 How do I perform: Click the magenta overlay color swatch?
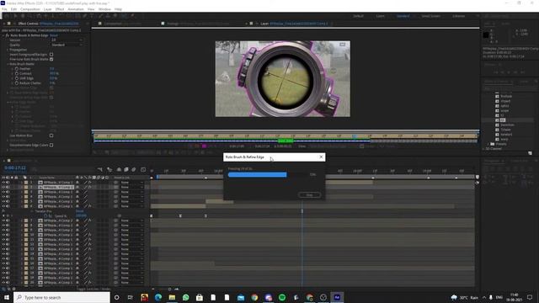tap(204, 146)
